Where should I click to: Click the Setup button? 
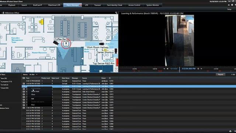(x=229, y=9)
